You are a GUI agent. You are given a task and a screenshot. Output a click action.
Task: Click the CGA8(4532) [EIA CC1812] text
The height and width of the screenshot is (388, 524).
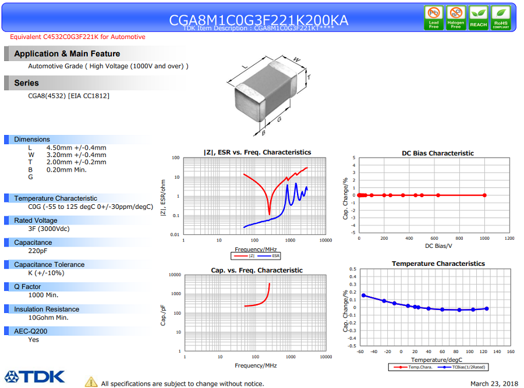coord(69,96)
